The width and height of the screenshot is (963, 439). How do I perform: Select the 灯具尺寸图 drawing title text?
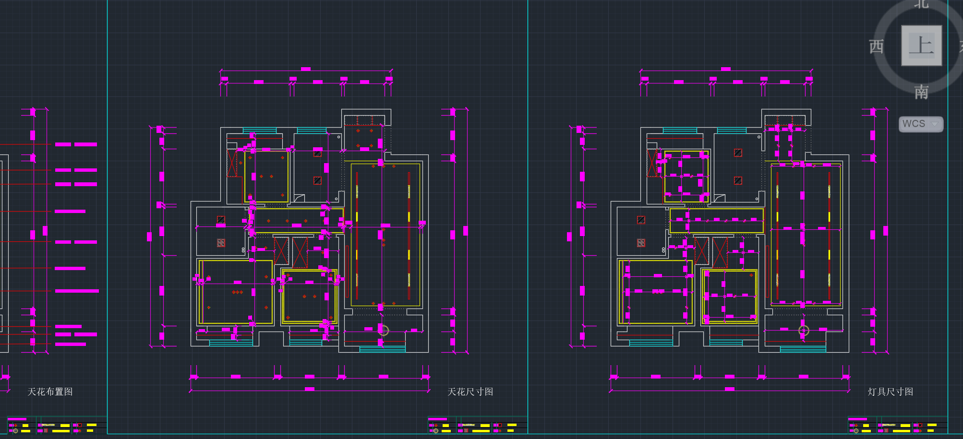click(890, 392)
